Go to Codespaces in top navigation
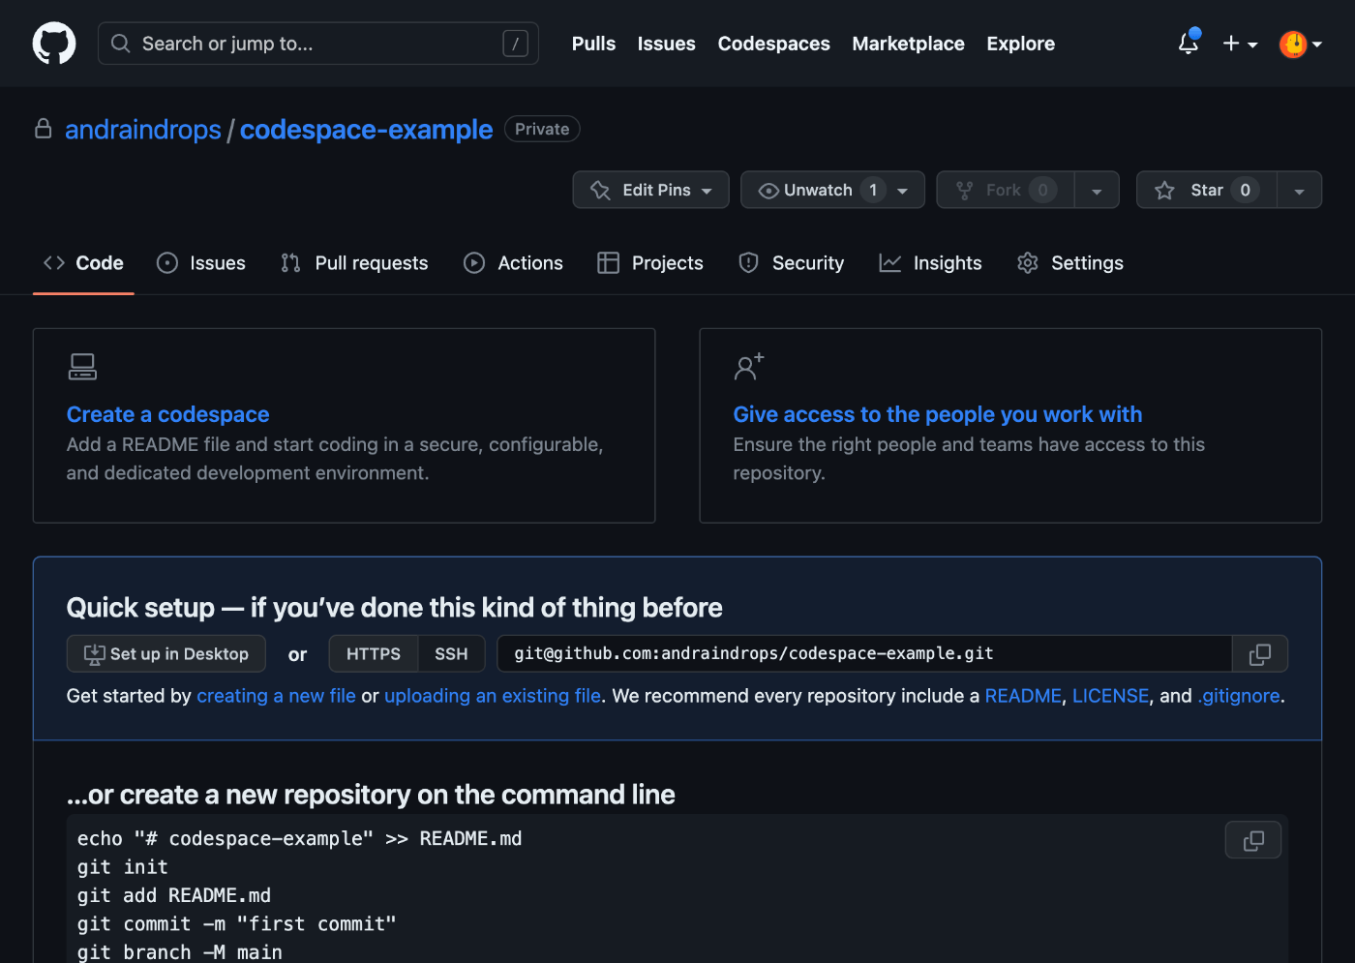The image size is (1355, 963). 773,44
